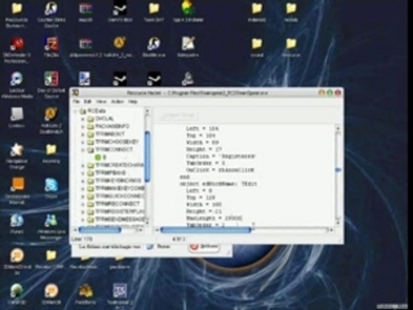The width and height of the screenshot is (413, 310).
Task: Click the script editor scroll-down arrow
Action: coord(338,223)
